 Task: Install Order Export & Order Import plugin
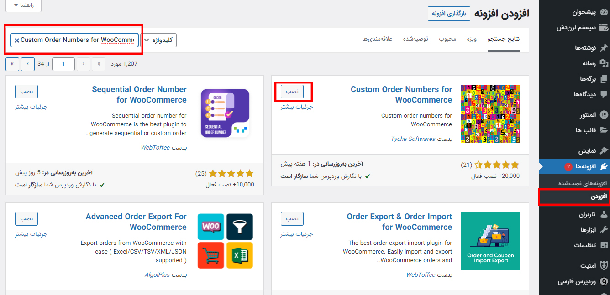click(292, 218)
